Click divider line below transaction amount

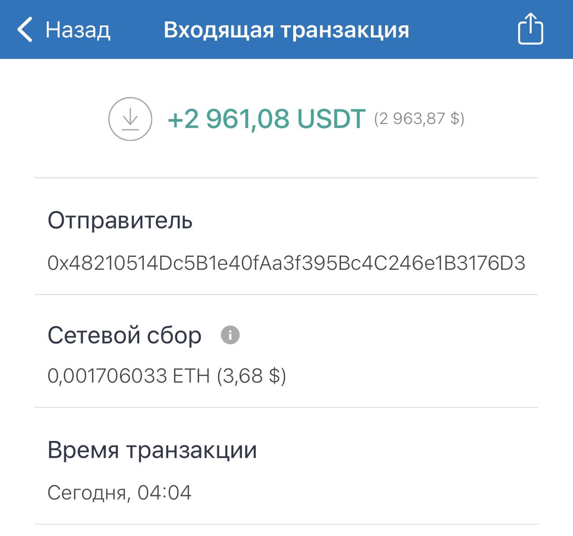click(286, 178)
